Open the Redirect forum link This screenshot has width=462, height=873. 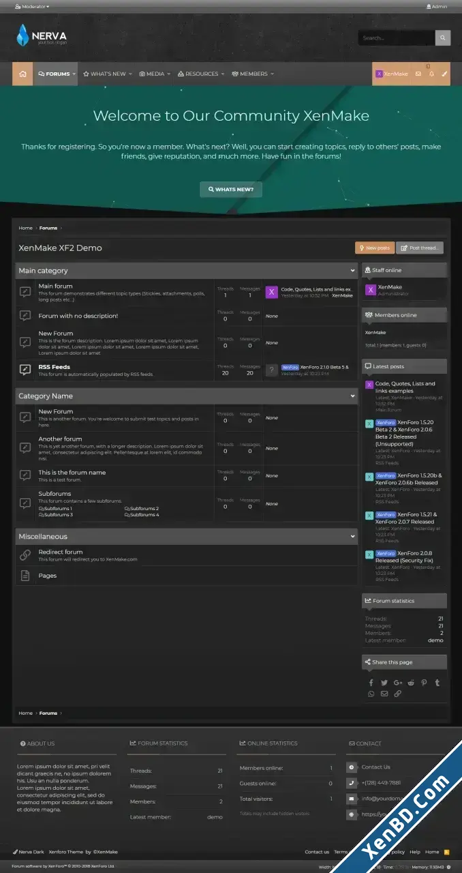click(61, 552)
